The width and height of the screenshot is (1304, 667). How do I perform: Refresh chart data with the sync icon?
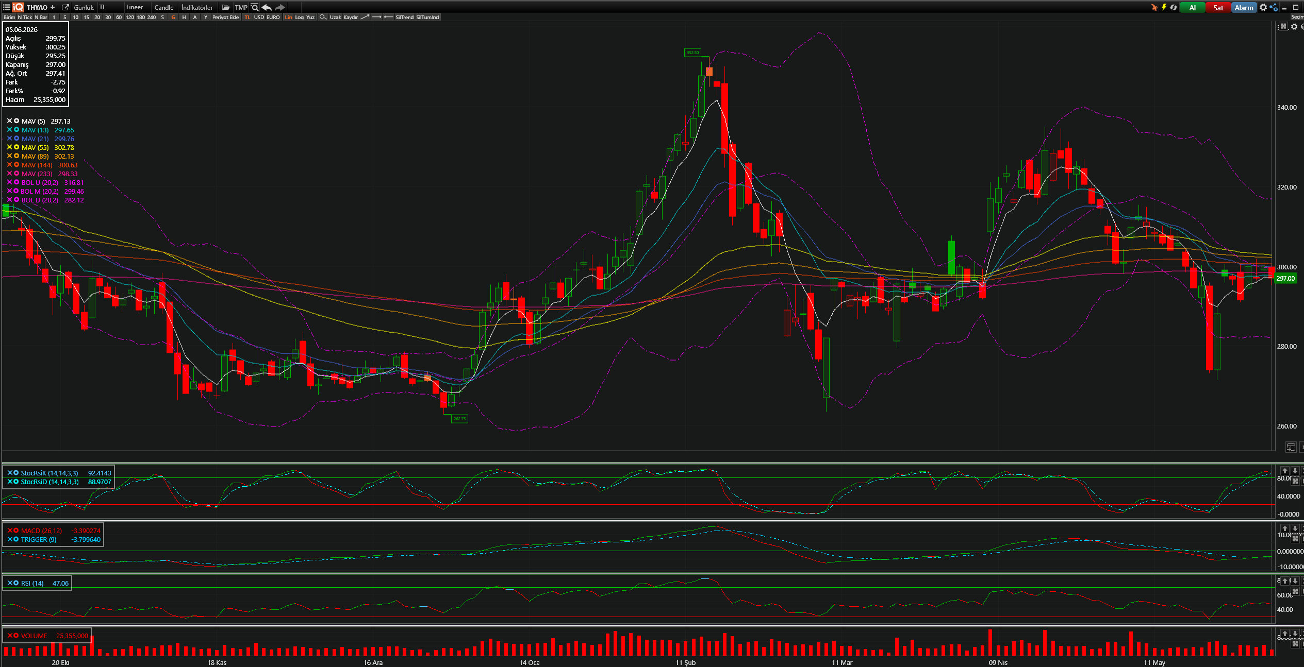click(1174, 7)
